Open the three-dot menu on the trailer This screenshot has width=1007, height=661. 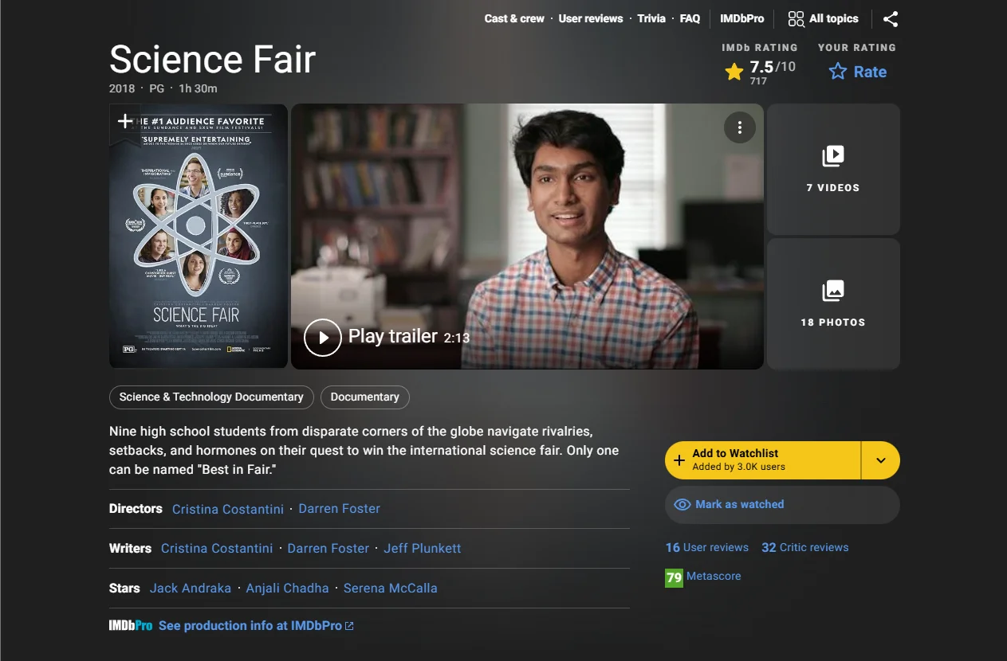[x=740, y=127]
